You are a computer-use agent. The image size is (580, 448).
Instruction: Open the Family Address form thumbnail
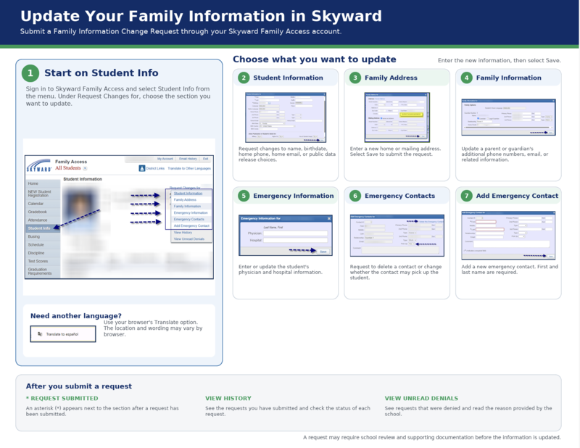tap(397, 117)
